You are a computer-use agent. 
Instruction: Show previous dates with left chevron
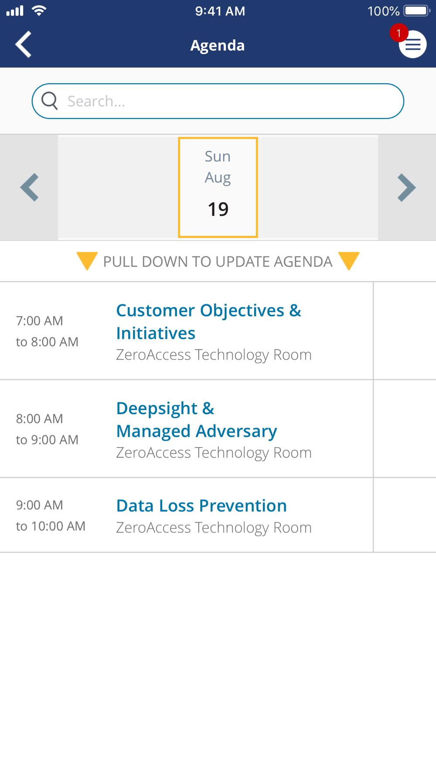coord(29,187)
